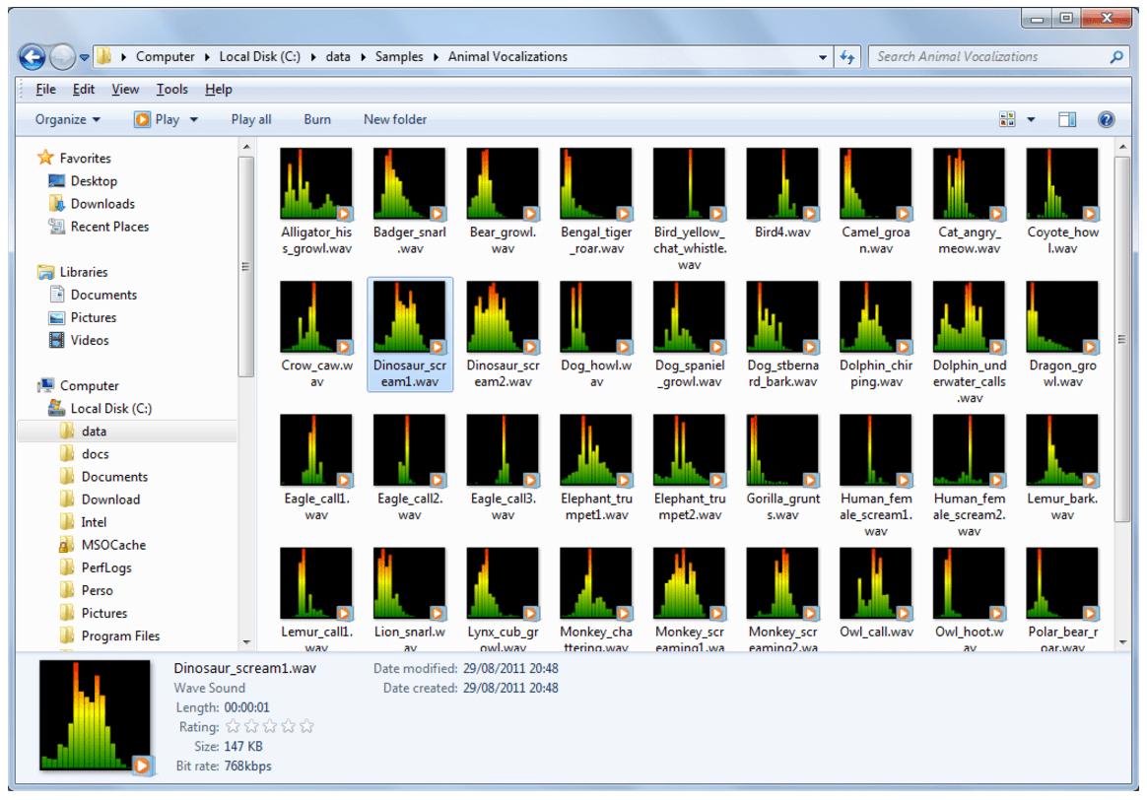
Task: Click the Computer breadcrumb in address bar
Action: [166, 57]
